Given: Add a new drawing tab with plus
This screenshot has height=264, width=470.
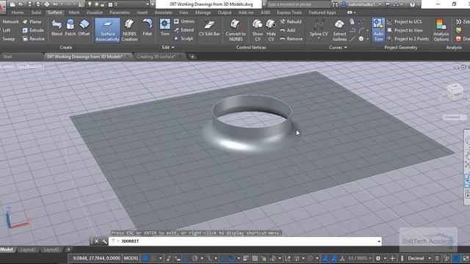Looking at the screenshot, I should (192, 56).
